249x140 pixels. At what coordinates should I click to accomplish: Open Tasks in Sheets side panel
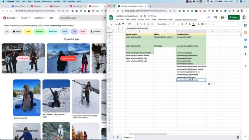pyautogui.click(x=245, y=40)
